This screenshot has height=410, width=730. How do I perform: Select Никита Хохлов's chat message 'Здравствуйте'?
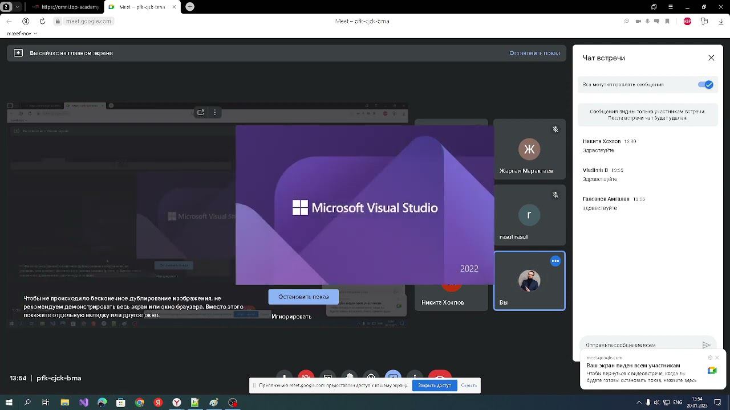point(599,150)
